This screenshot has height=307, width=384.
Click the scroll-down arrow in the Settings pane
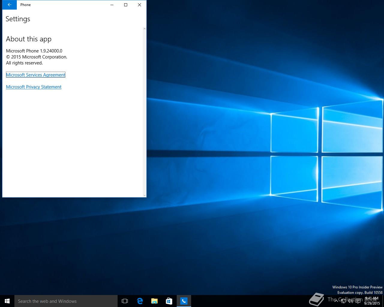coord(145,195)
